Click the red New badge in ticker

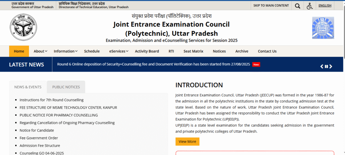256,65
